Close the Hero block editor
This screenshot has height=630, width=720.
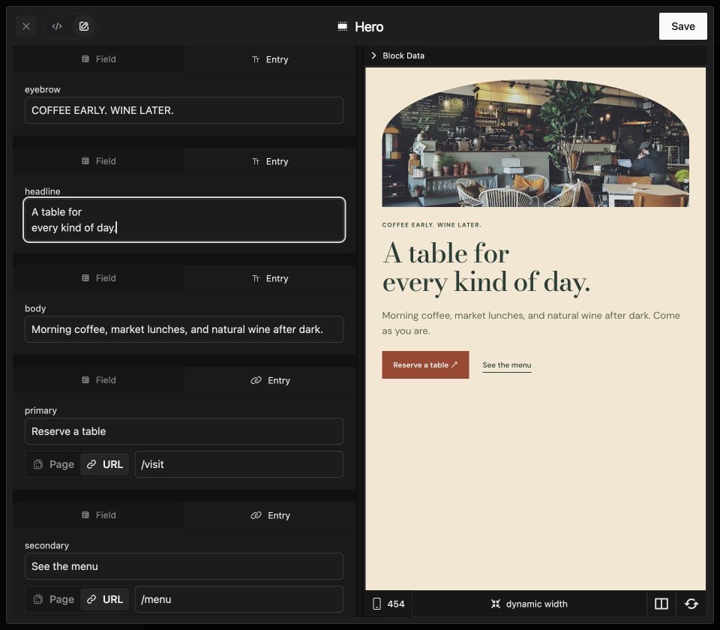[26, 26]
